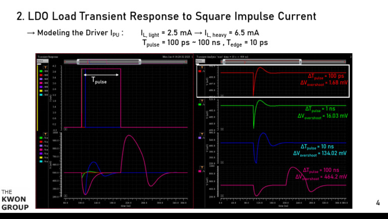Click slide page number 4
The width and height of the screenshot is (388, 219).
tap(378, 203)
